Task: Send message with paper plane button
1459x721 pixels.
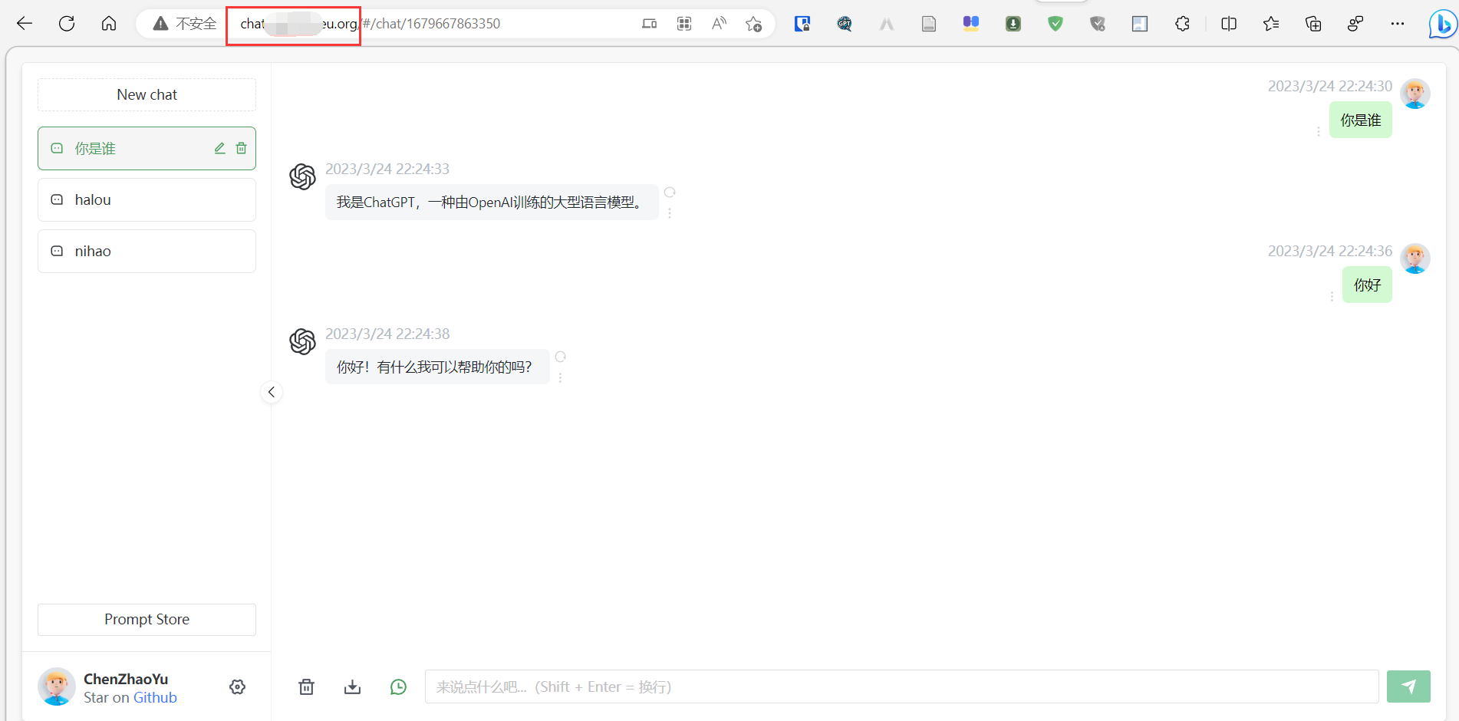Action: pos(1408,686)
